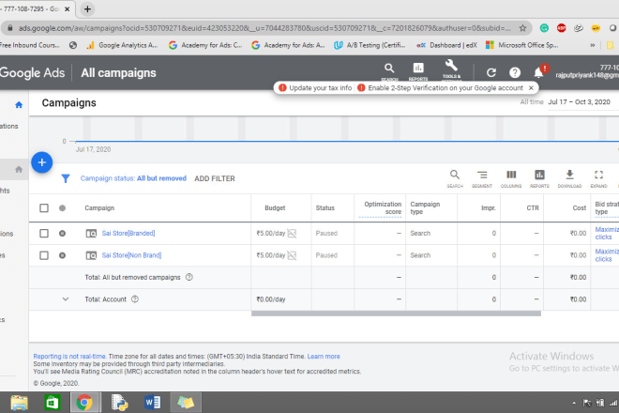Click the help icon beside Total: Account
This screenshot has width=619, height=413.
click(135, 299)
